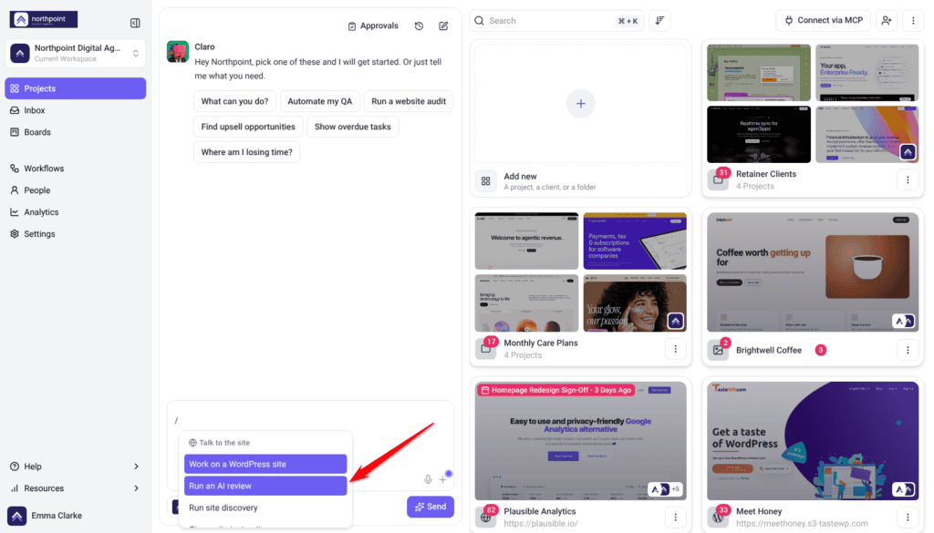Open Projects in the sidebar
934x533 pixels.
76,88
